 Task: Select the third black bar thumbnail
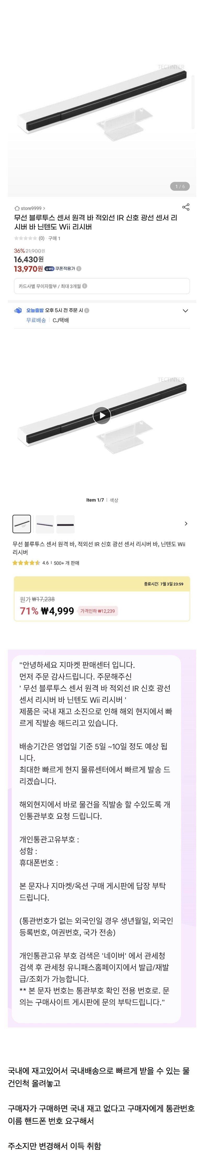[x=66, y=524]
